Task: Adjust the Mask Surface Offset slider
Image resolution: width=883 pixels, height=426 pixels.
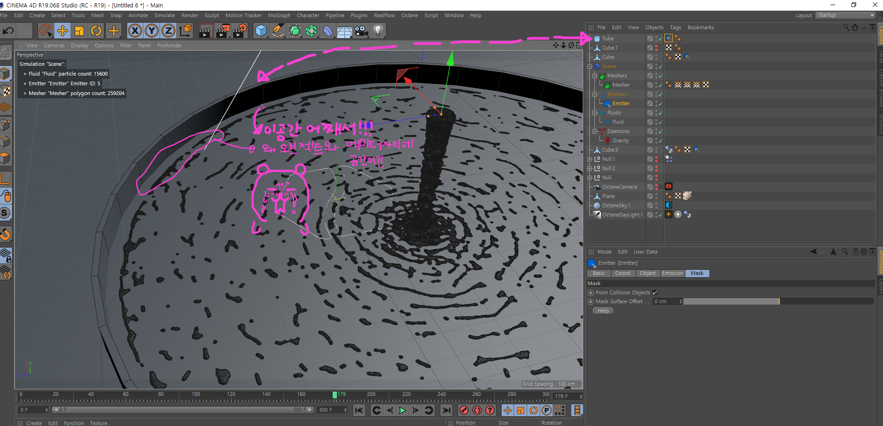Action: click(779, 301)
